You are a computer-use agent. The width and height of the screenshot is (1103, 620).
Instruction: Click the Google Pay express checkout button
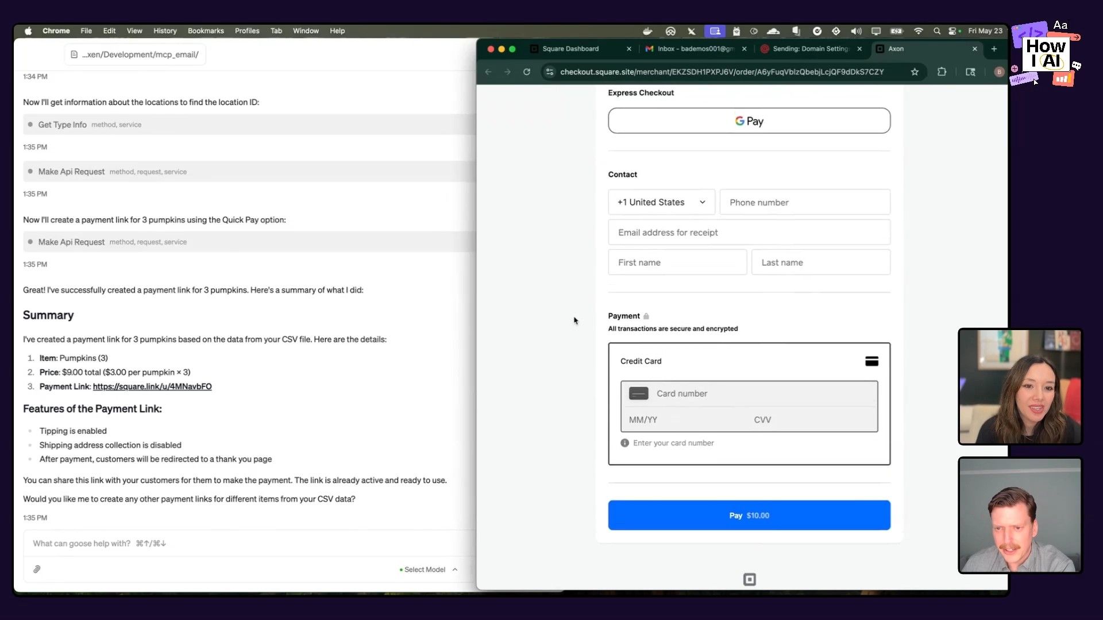749,121
